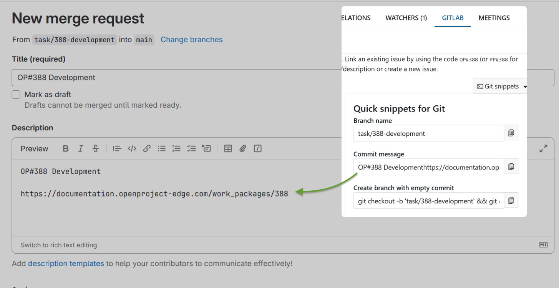Screen dimensions: 559x288
Task: Click the Change branches link
Action: click(x=191, y=40)
